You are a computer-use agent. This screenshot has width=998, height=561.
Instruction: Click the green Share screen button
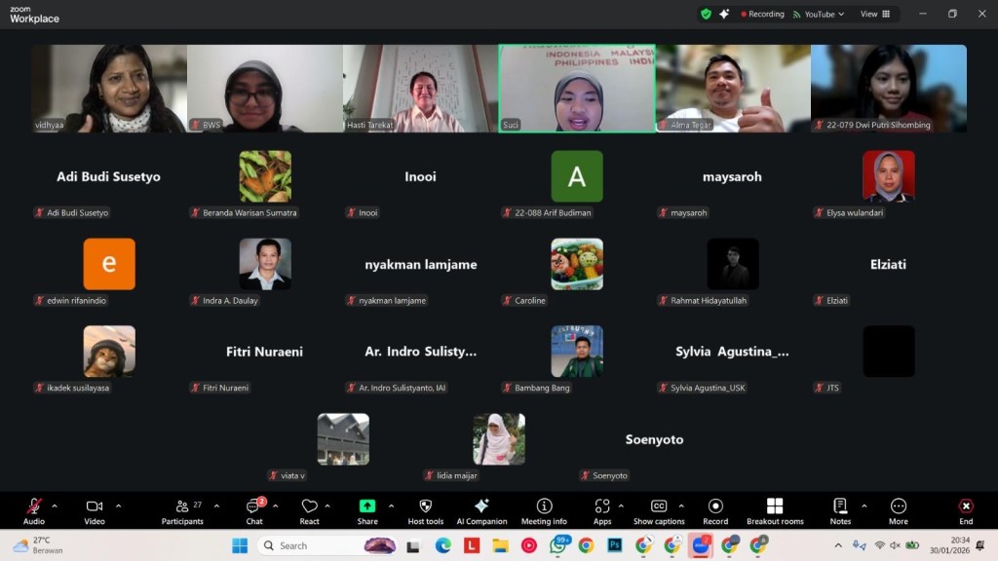click(x=367, y=506)
